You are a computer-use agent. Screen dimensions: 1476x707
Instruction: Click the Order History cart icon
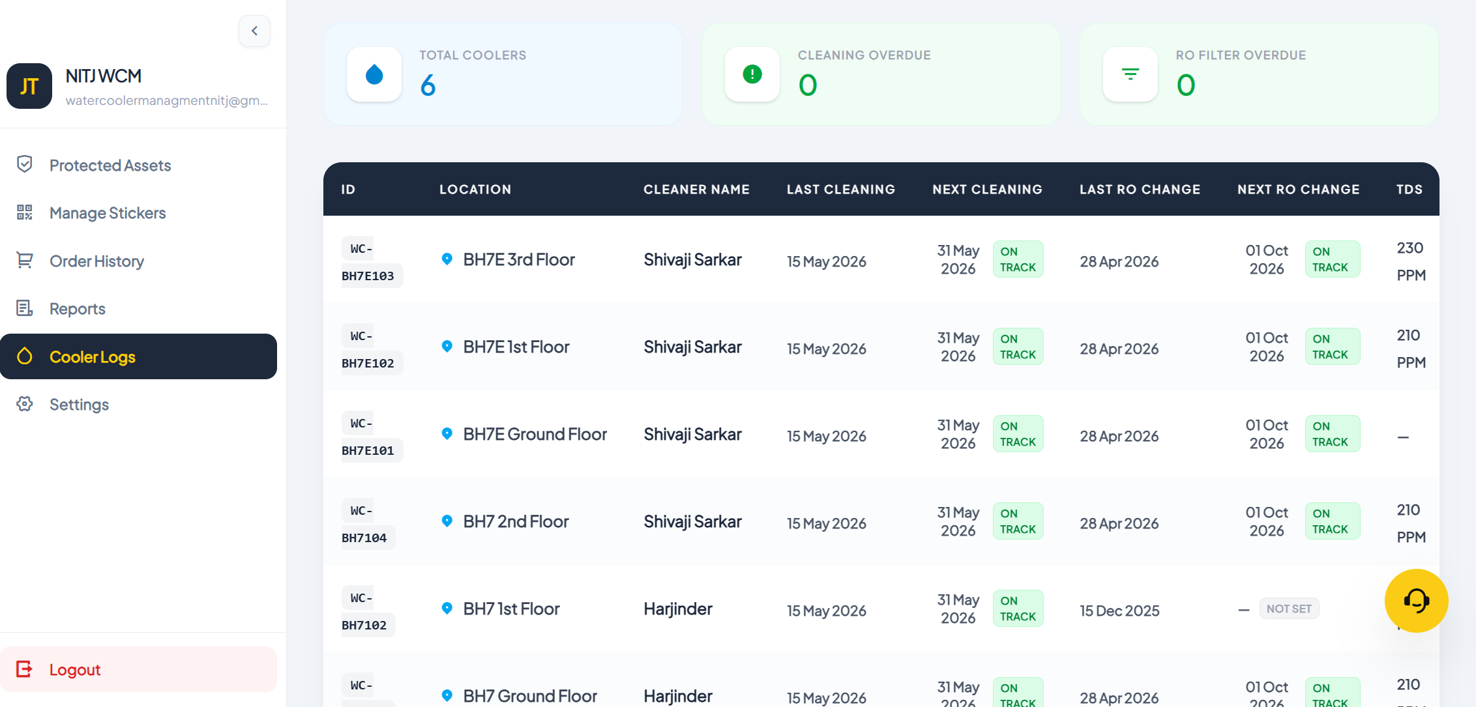pyautogui.click(x=25, y=260)
